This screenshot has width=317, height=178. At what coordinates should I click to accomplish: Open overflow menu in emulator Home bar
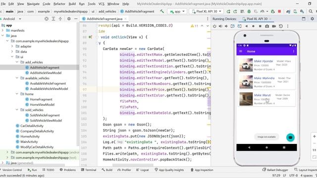pos(294,51)
